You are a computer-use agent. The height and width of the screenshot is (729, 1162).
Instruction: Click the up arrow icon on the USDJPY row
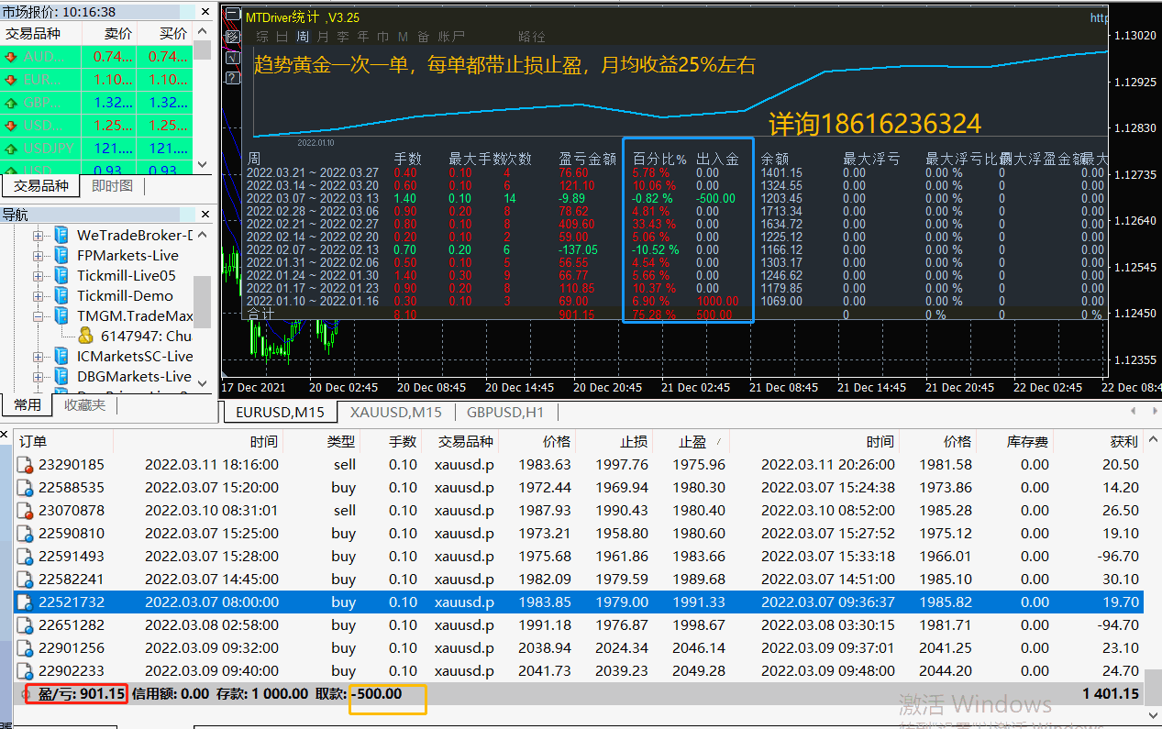pos(11,149)
